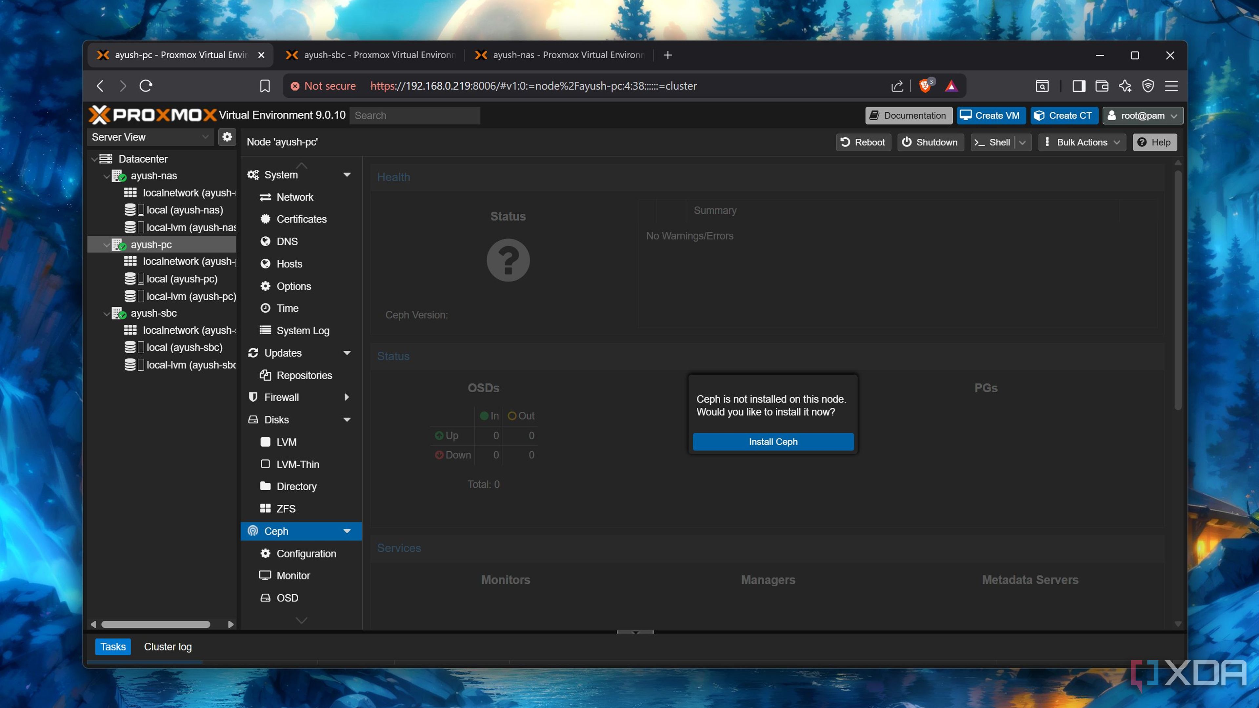The image size is (1259, 708).
Task: Click the Not secure warning icon
Action: coord(295,86)
